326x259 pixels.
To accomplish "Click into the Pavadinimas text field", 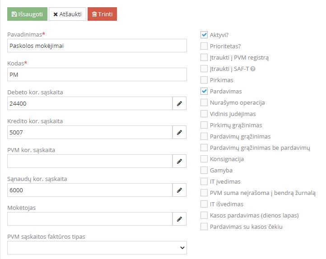I will (x=97, y=46).
